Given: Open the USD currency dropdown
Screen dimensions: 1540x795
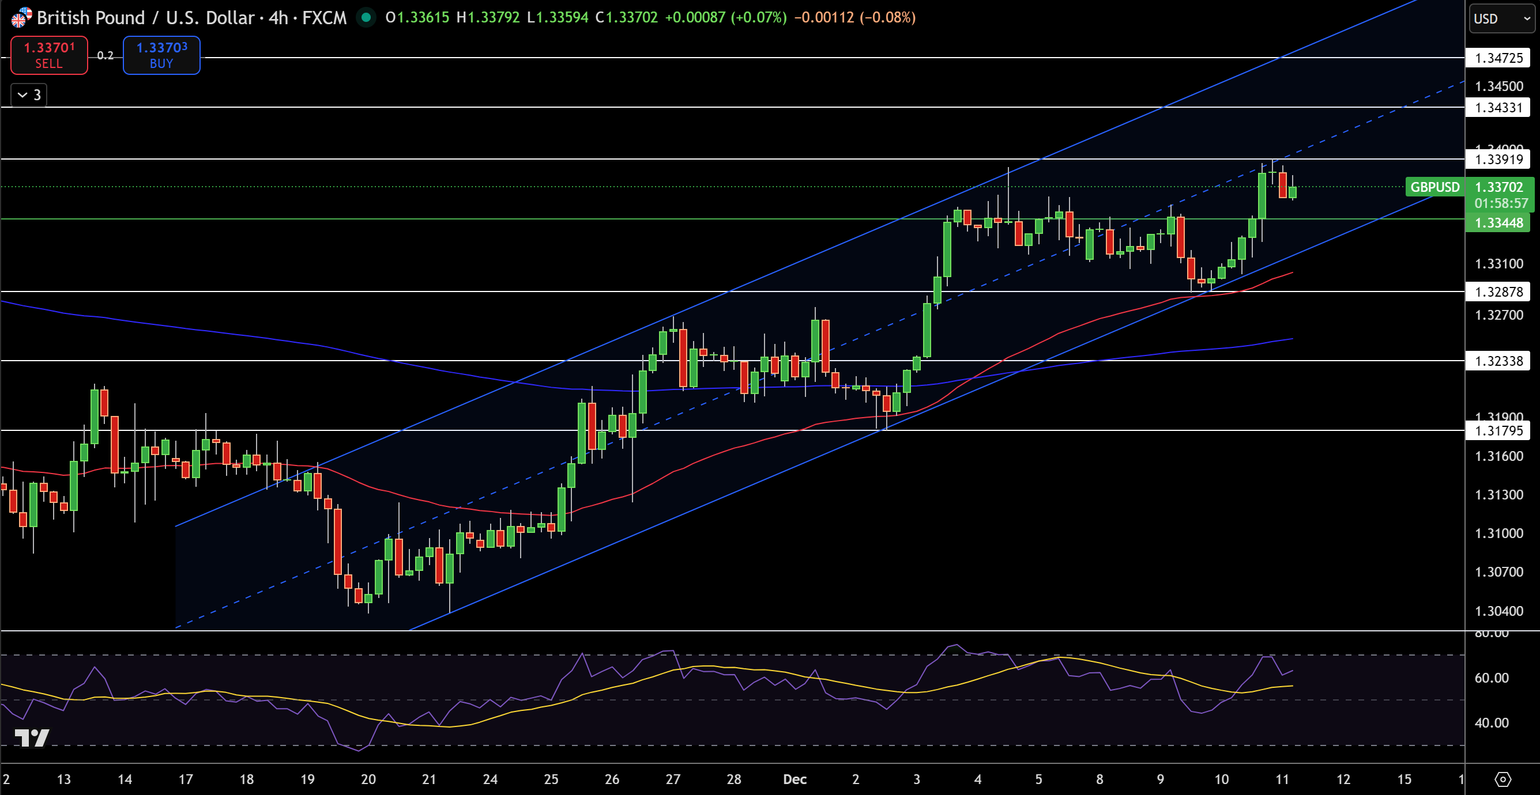Looking at the screenshot, I should coord(1502,18).
